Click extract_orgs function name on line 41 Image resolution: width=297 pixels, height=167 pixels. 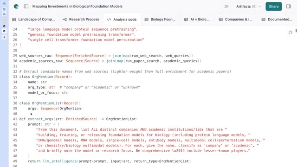click(x=40, y=119)
